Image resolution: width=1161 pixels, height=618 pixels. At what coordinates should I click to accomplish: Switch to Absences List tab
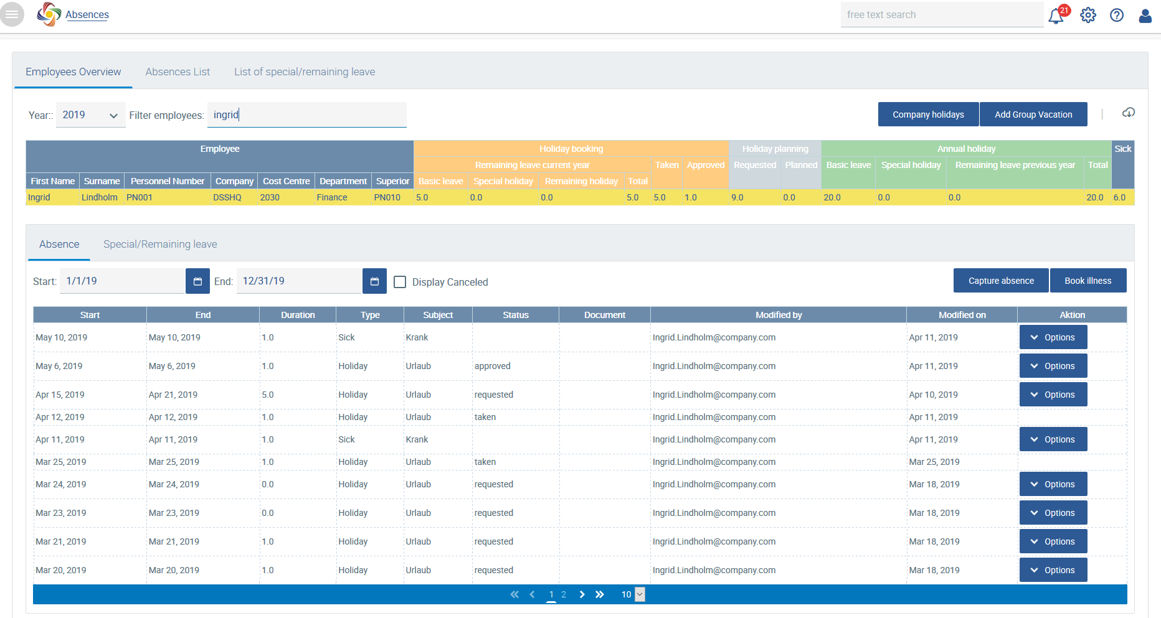pyautogui.click(x=178, y=72)
